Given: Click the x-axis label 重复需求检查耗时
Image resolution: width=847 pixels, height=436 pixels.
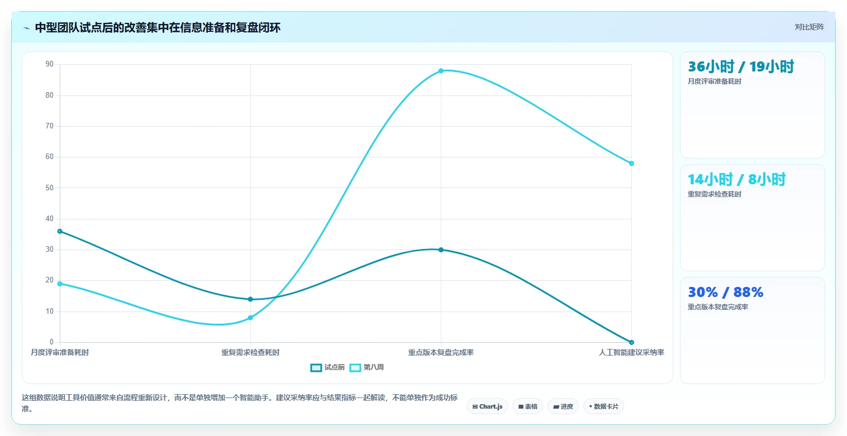Looking at the screenshot, I should click(250, 352).
